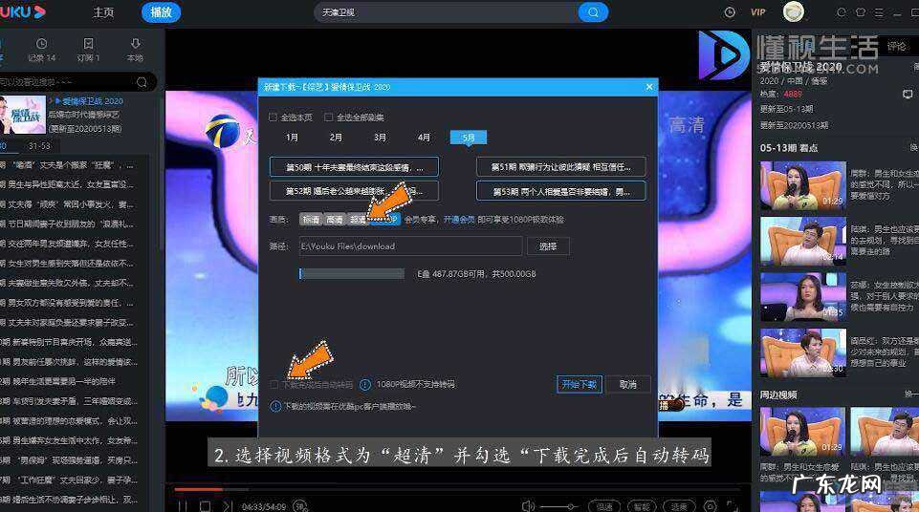Screen dimensions: 919x512
Task: Click the quick rewind icon beside the time display
Action: click(x=299, y=506)
